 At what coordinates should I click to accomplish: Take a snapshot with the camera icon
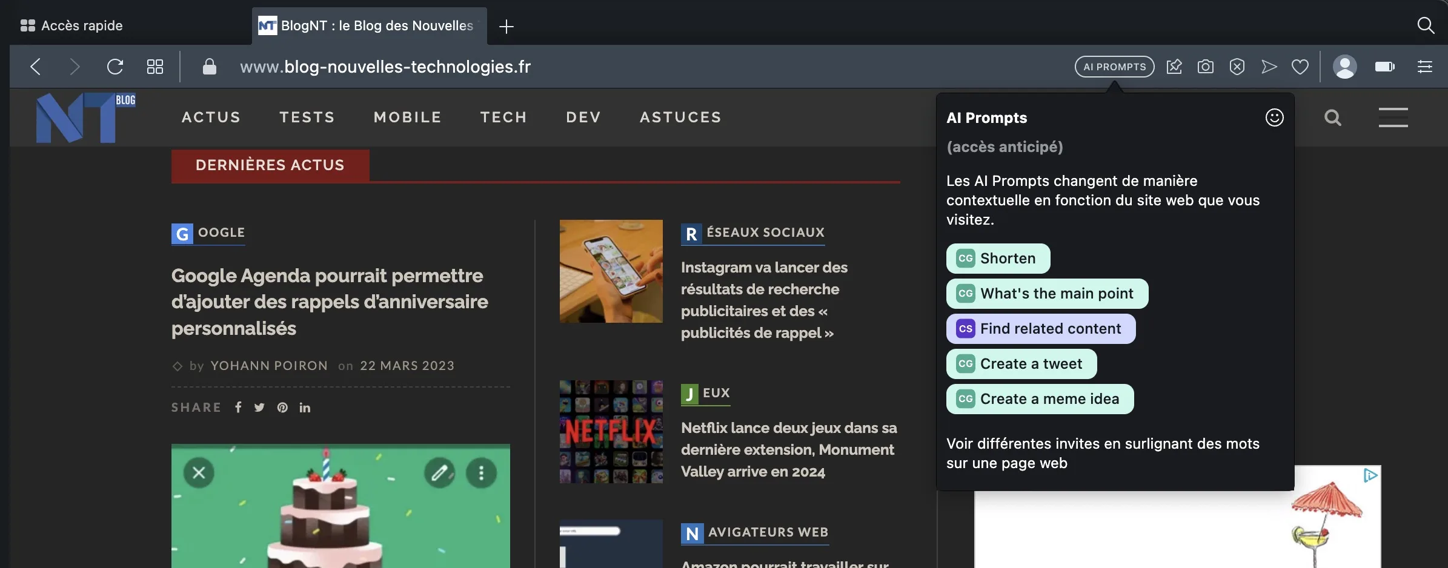pyautogui.click(x=1206, y=67)
